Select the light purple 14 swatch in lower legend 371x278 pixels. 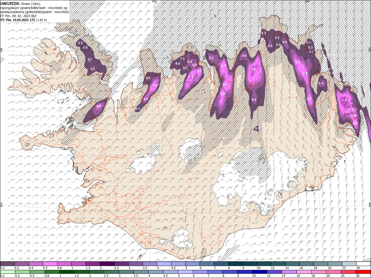289,272
